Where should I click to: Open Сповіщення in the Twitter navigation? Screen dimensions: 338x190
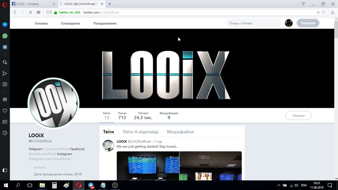(71, 23)
